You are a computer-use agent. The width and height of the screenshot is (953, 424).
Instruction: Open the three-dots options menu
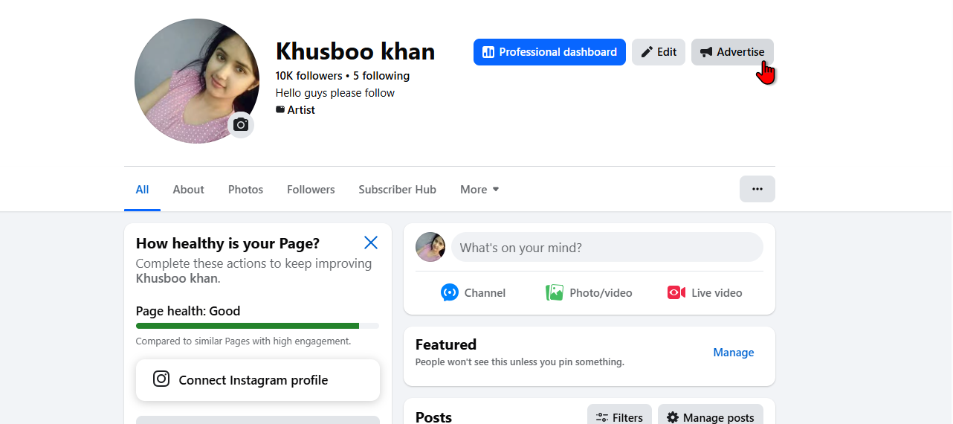[x=757, y=189]
